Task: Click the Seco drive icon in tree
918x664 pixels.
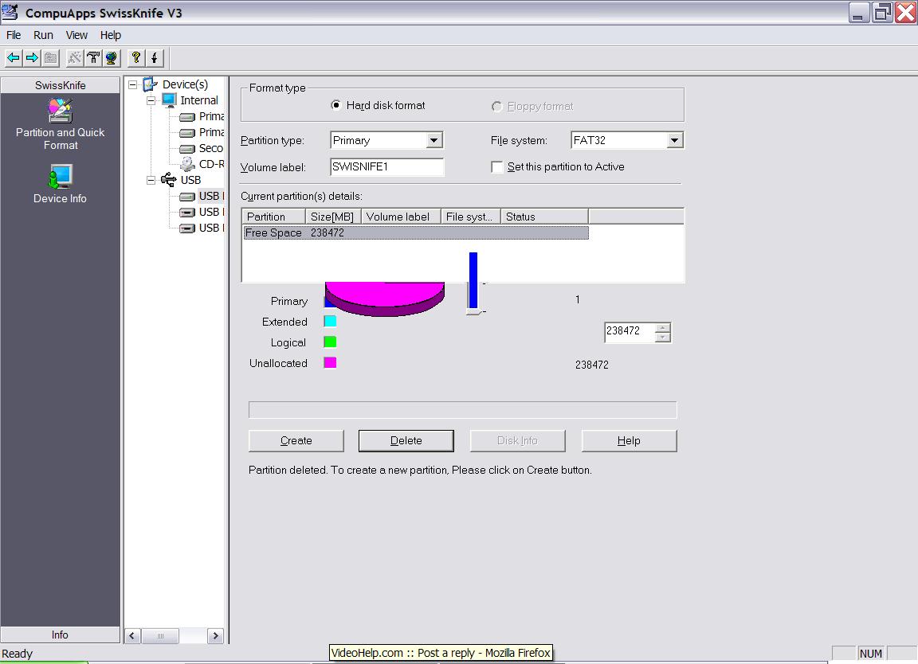Action: point(187,149)
